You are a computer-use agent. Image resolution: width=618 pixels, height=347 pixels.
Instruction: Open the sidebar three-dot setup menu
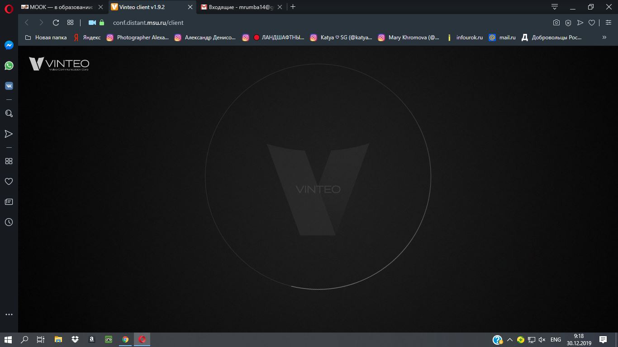point(9,314)
